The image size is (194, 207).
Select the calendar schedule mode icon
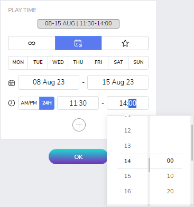[x=78, y=43]
